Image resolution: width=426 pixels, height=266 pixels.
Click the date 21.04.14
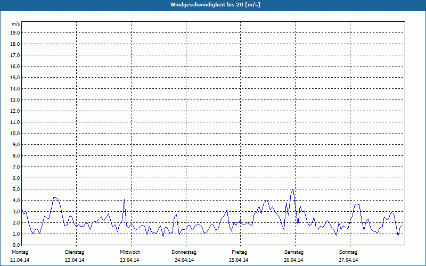[x=20, y=260]
